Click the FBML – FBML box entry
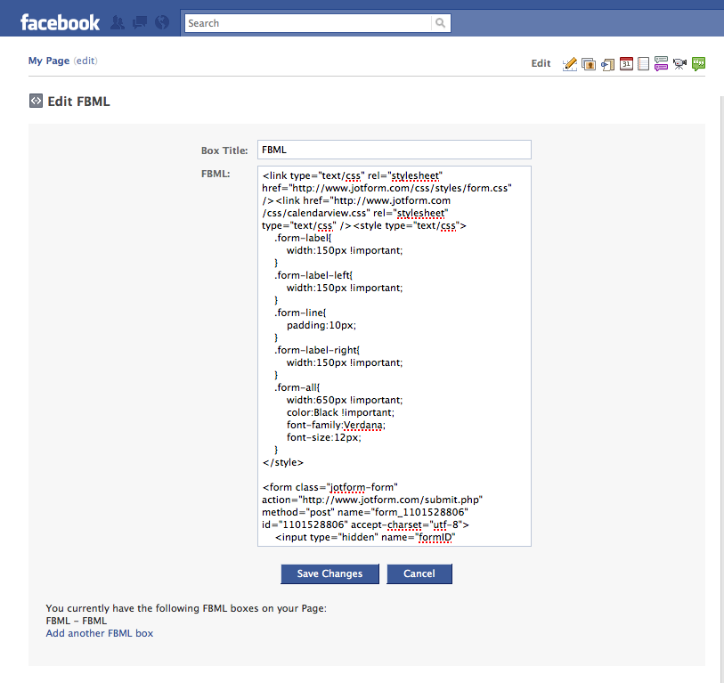 [x=77, y=621]
